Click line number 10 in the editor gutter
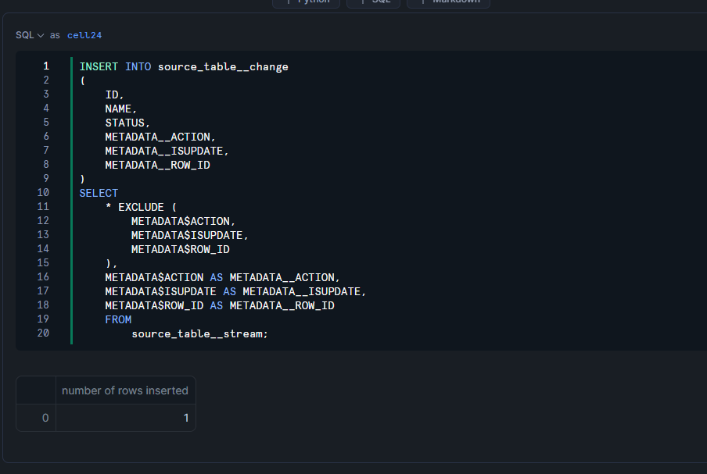The image size is (707, 474). (x=43, y=193)
